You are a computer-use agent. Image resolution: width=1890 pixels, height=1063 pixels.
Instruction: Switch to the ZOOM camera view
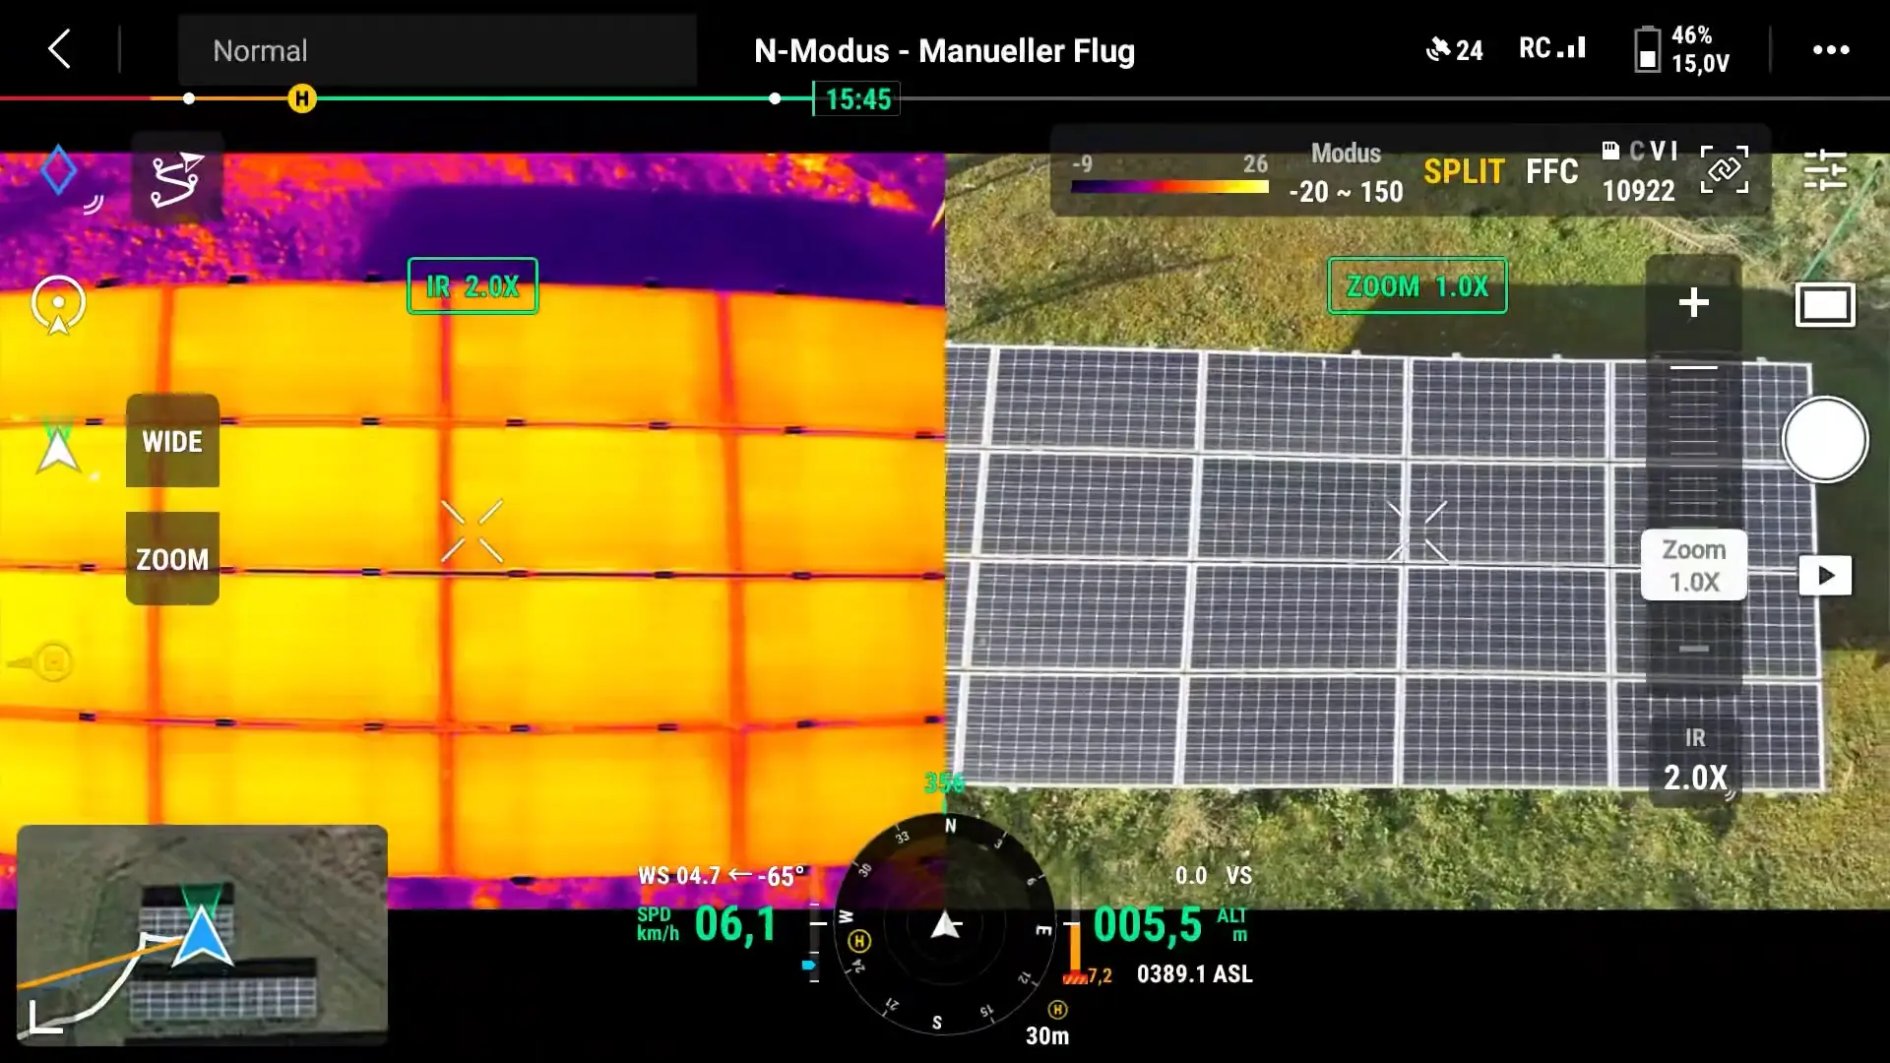(x=172, y=559)
